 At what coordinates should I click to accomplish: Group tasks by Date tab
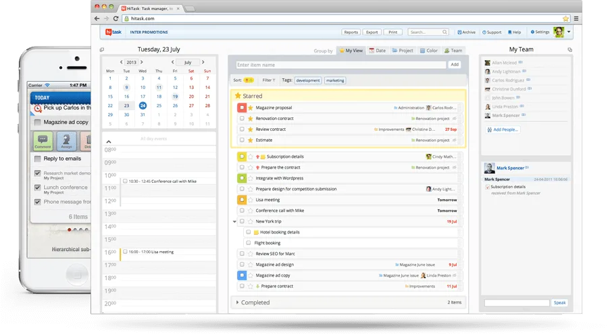pyautogui.click(x=378, y=51)
